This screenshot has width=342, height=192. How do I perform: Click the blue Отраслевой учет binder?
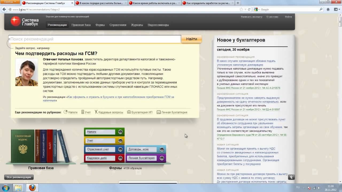(x=104, y=149)
